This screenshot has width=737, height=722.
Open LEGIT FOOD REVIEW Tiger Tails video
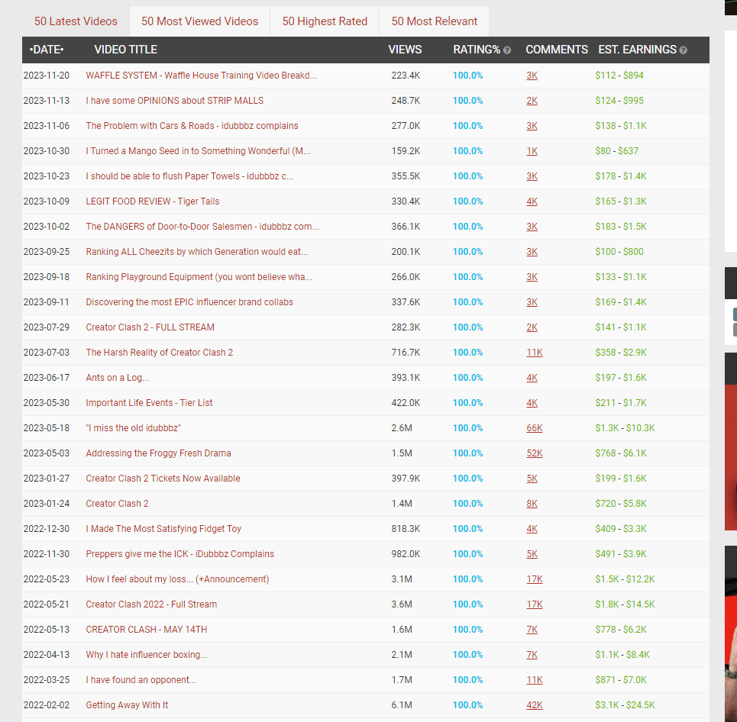(x=152, y=201)
